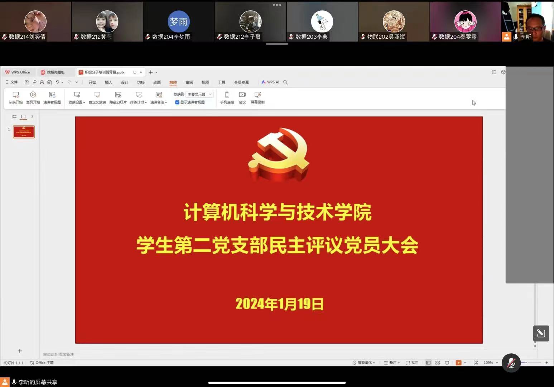Toggle 显示演讲者视图 checkbox
The height and width of the screenshot is (387, 554).
[177, 102]
